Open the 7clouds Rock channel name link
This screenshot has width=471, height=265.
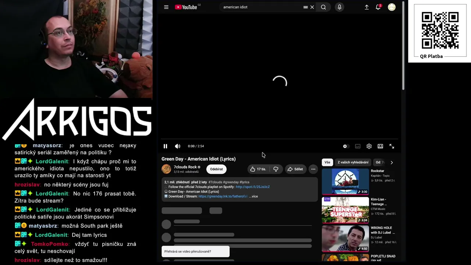pyautogui.click(x=185, y=167)
